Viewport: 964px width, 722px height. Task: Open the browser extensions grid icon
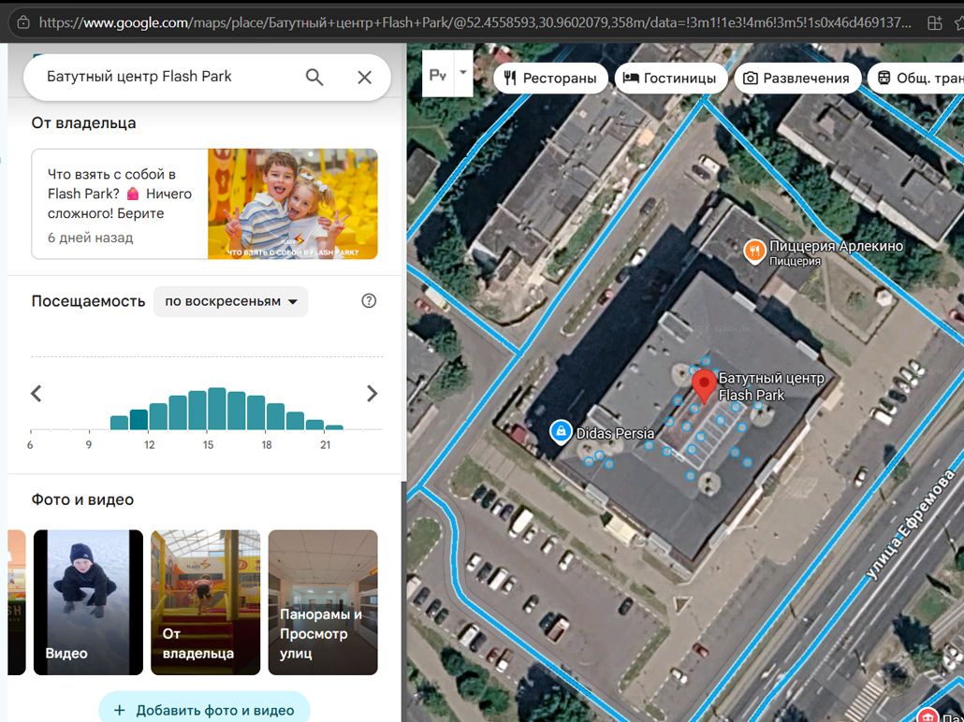(934, 22)
